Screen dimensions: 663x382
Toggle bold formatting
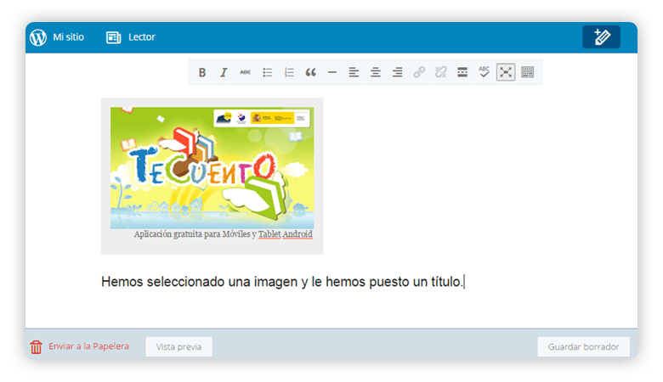[x=202, y=73]
